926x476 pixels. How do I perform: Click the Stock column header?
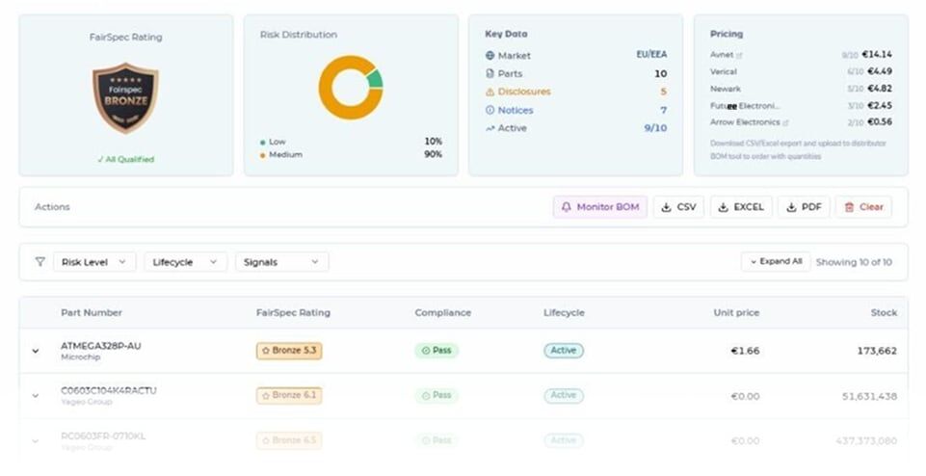point(884,313)
